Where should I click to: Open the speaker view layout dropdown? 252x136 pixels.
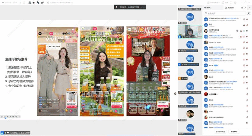click(213, 2)
